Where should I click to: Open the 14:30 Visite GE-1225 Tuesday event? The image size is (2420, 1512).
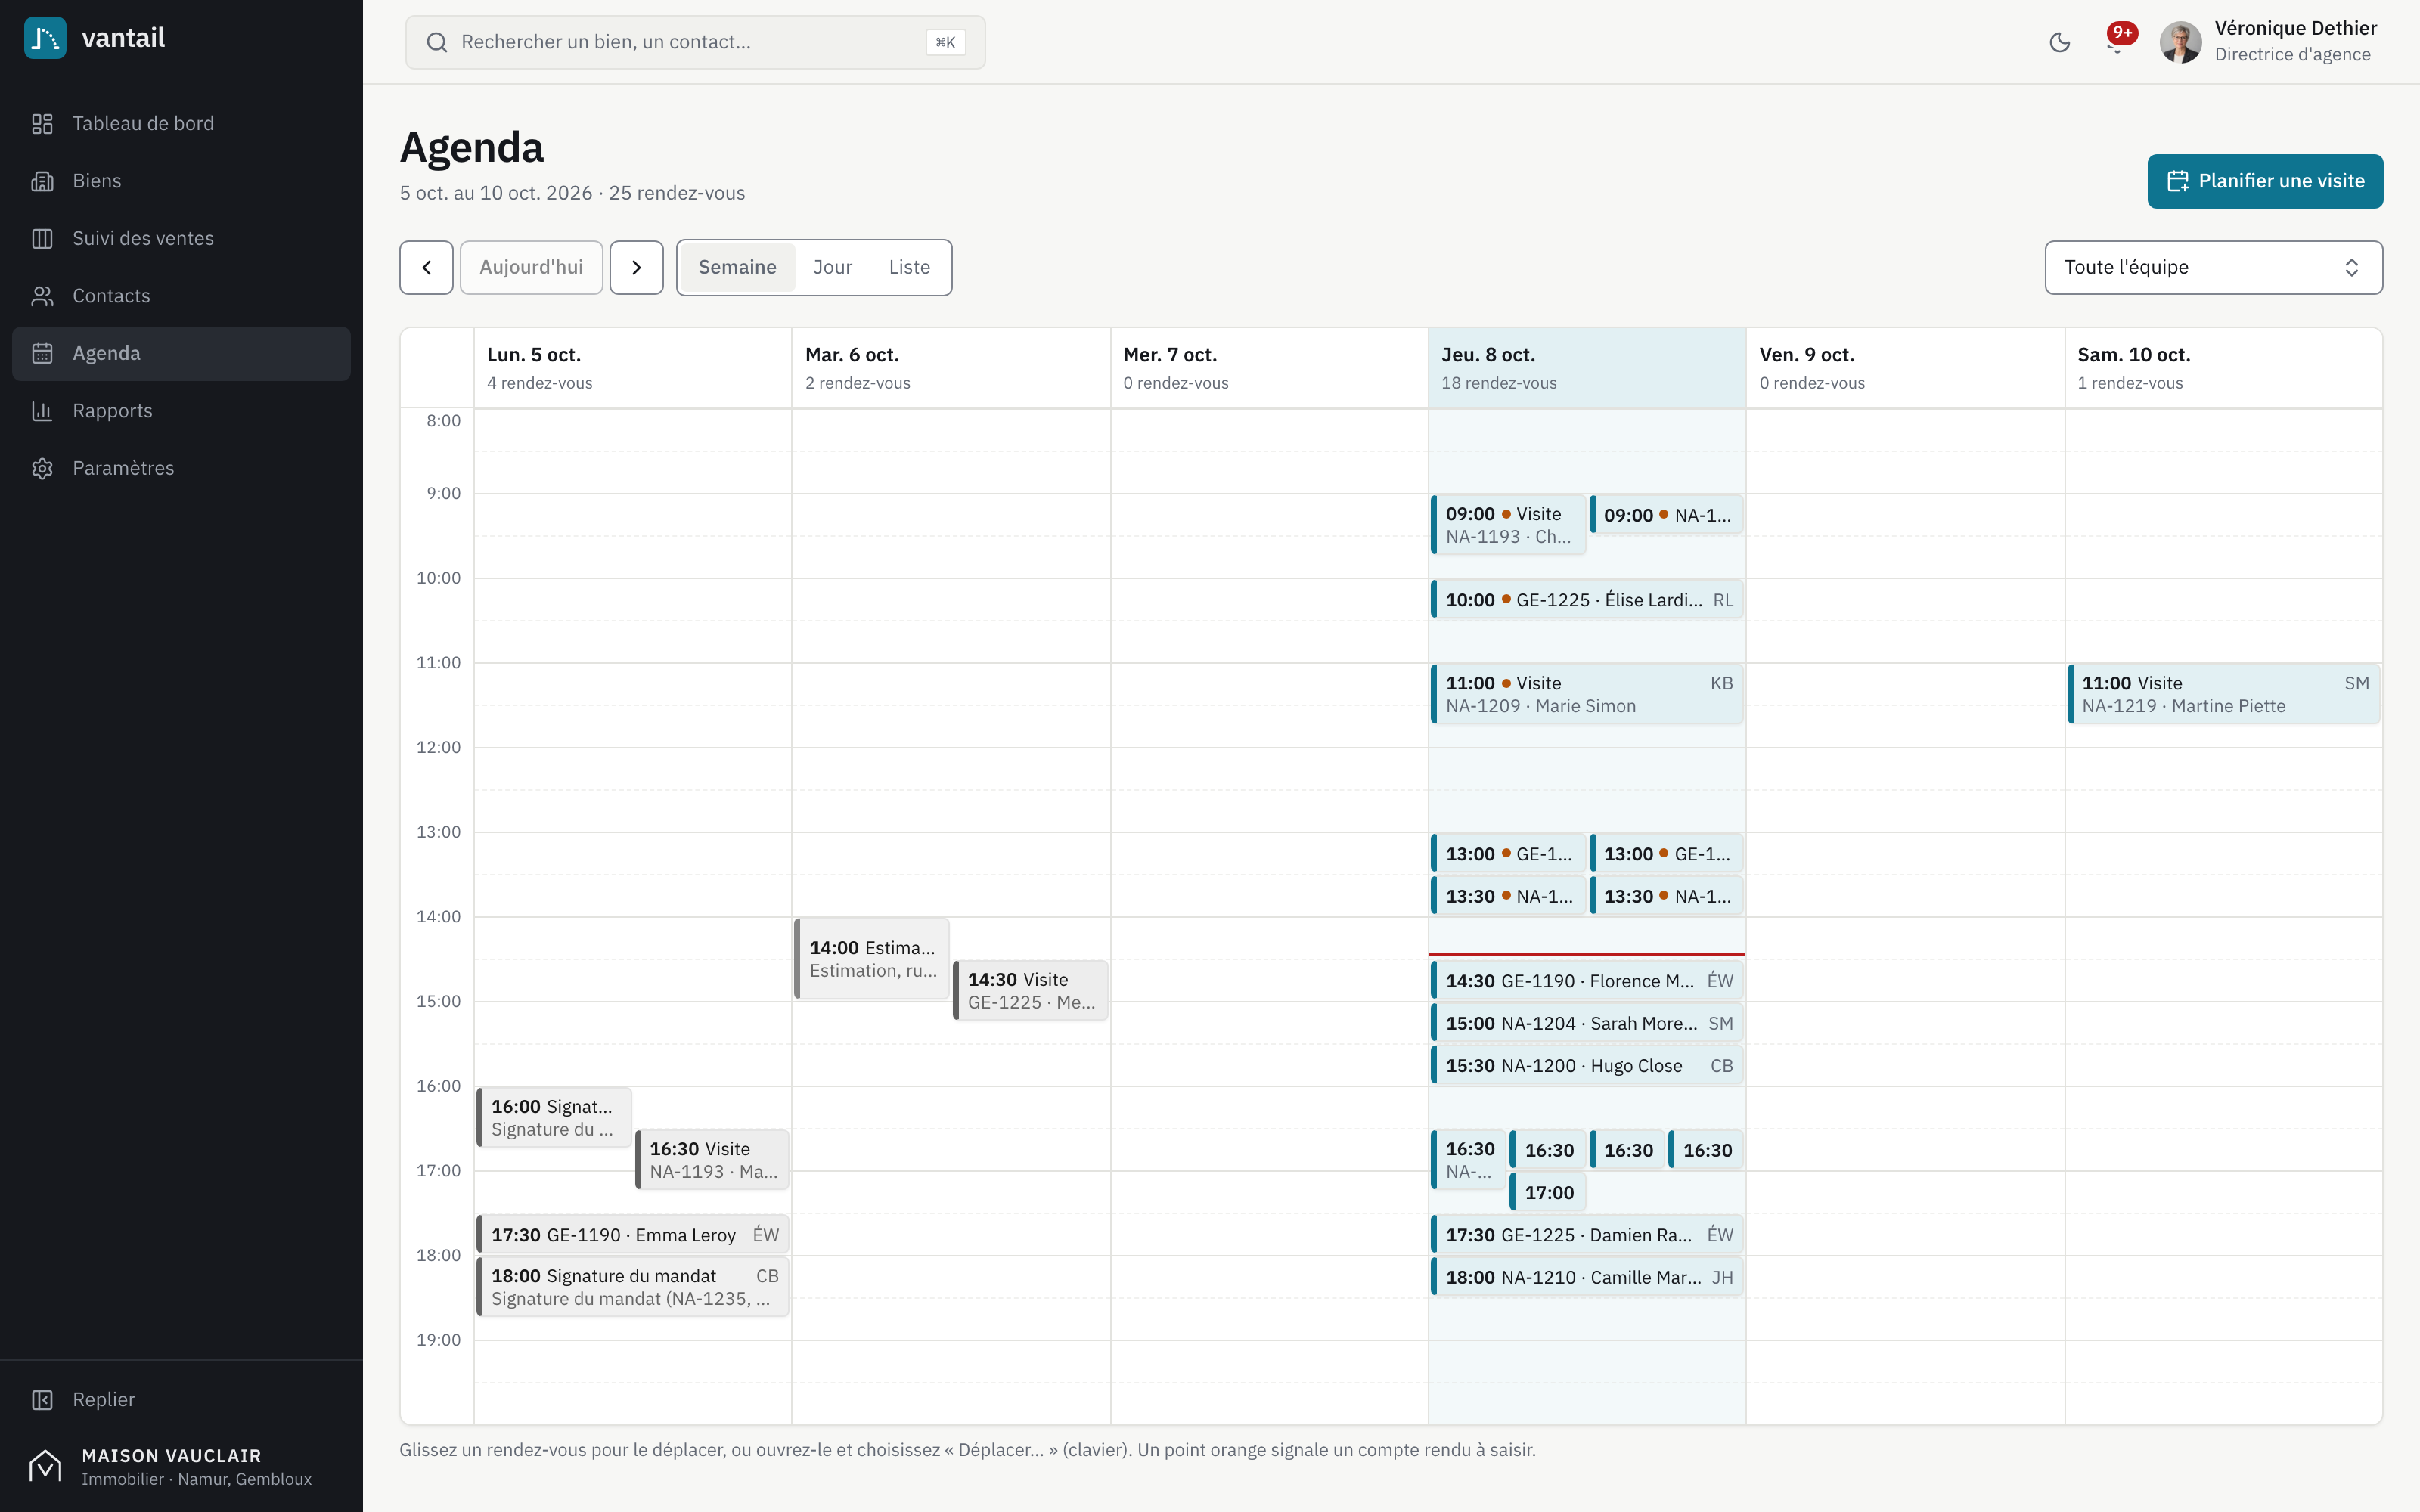click(x=1031, y=991)
